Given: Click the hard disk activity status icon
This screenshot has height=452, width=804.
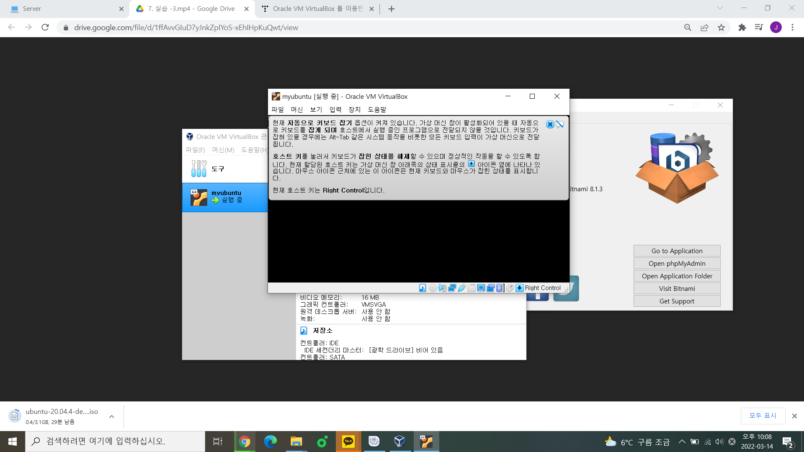Looking at the screenshot, I should click(423, 288).
